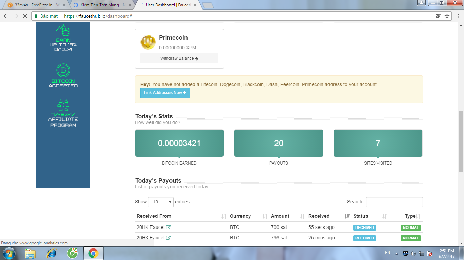Bookmark this page with the star icon

point(447,16)
